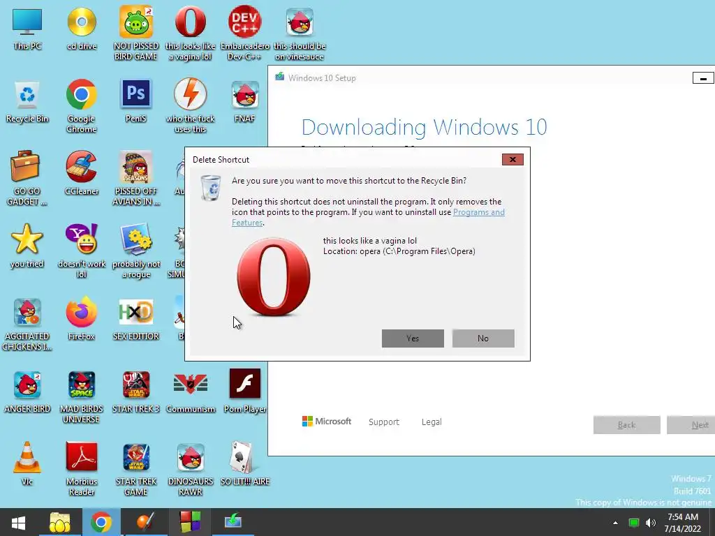Select the Morbius Reader Adobe icon

[x=82, y=468]
